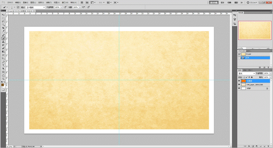The image size is (273, 148).
Task: Select the Dodge tool
Action: click(3, 58)
